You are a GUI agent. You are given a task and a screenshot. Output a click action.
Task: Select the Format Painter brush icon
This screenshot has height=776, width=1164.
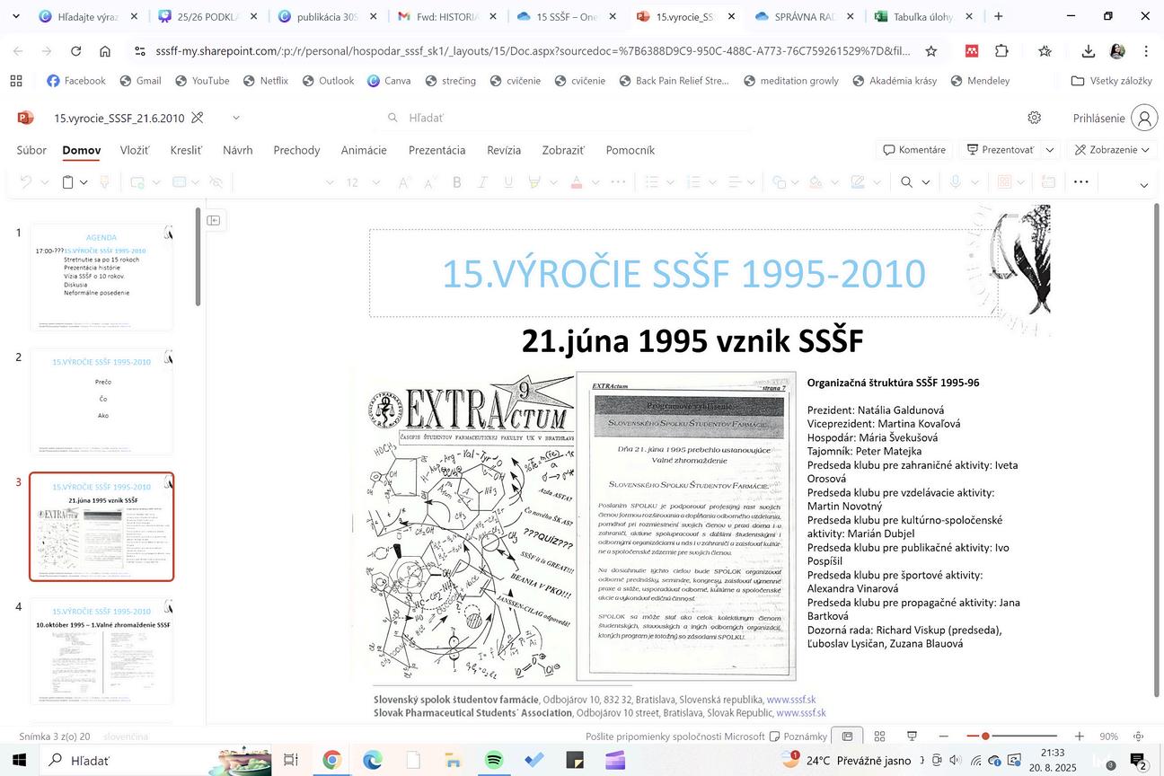pyautogui.click(x=104, y=182)
